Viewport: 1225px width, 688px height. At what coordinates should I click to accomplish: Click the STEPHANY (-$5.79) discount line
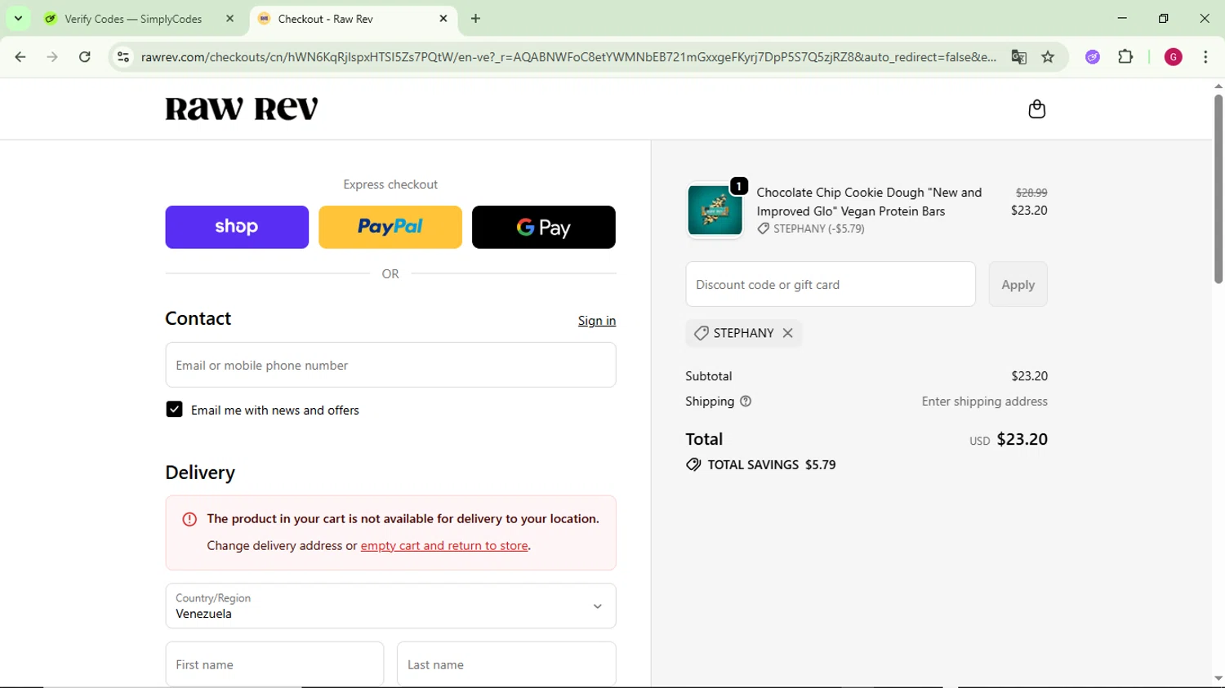[x=811, y=229]
